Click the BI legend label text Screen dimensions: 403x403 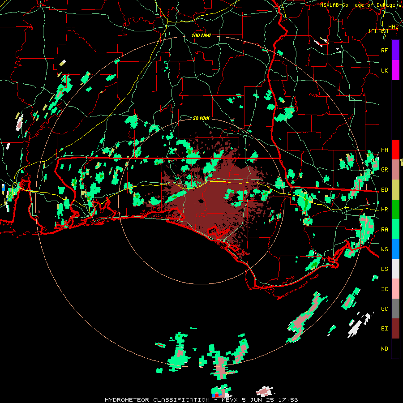point(384,329)
